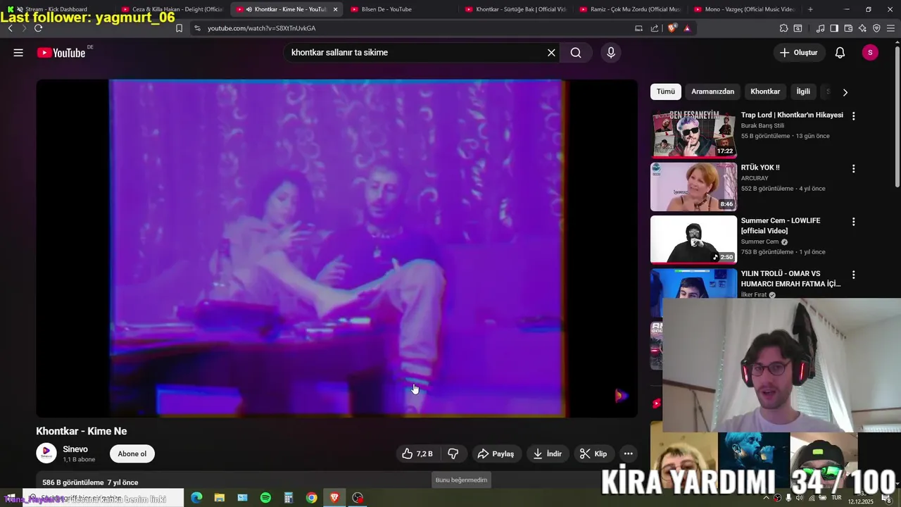901x507 pixels.
Task: Run search with the magnifier button
Action: pos(576,53)
